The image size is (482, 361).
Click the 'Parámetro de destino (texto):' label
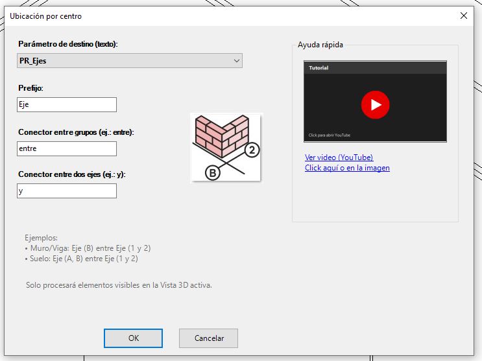pyautogui.click(x=68, y=44)
